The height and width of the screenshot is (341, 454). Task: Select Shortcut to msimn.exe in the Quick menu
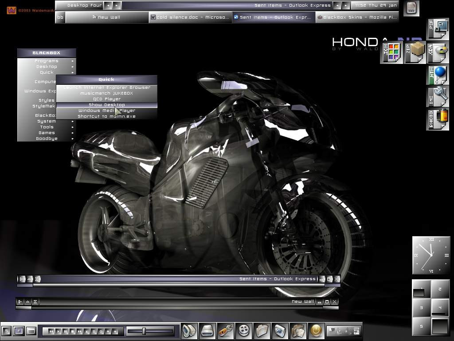tap(106, 117)
